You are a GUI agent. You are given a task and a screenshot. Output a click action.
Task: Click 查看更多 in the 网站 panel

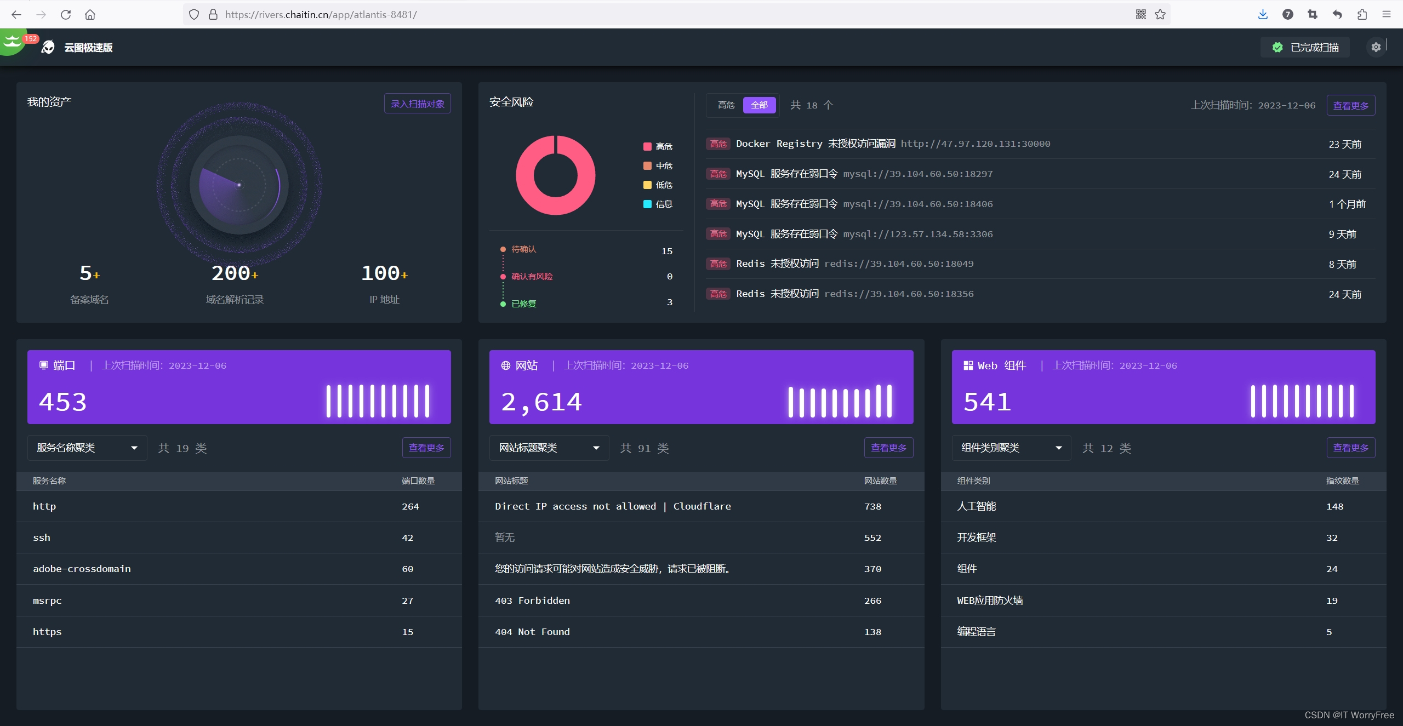(x=889, y=448)
